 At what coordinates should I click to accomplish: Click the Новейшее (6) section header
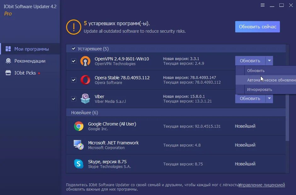176,113
